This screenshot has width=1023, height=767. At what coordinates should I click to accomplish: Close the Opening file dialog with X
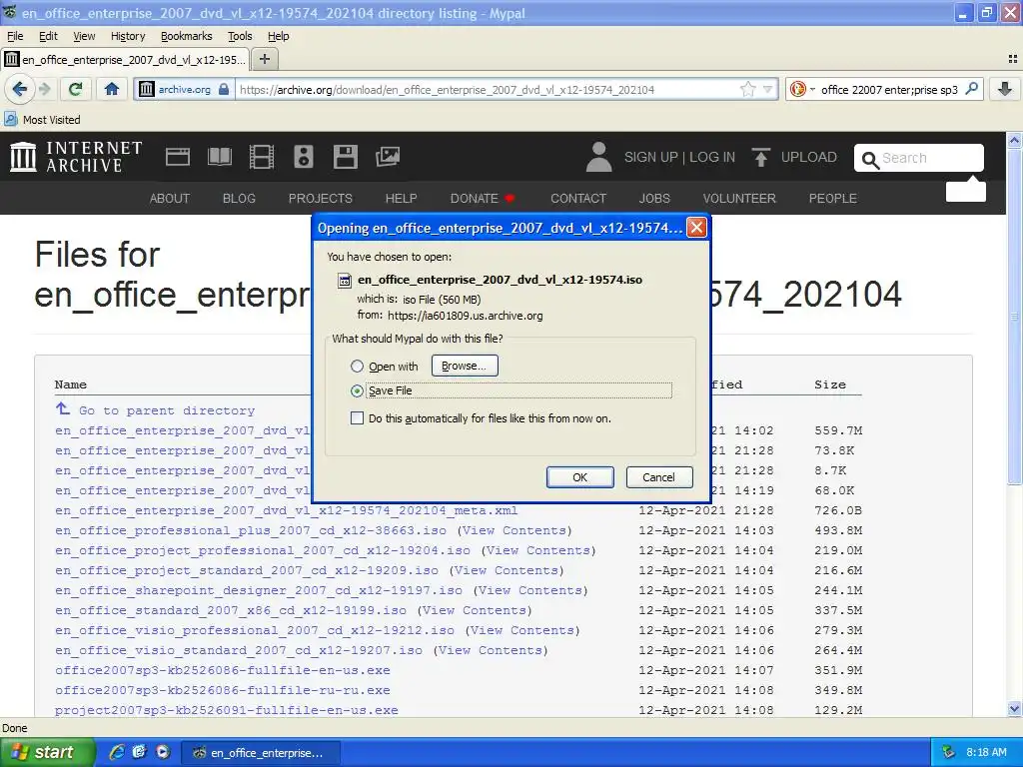coord(696,227)
